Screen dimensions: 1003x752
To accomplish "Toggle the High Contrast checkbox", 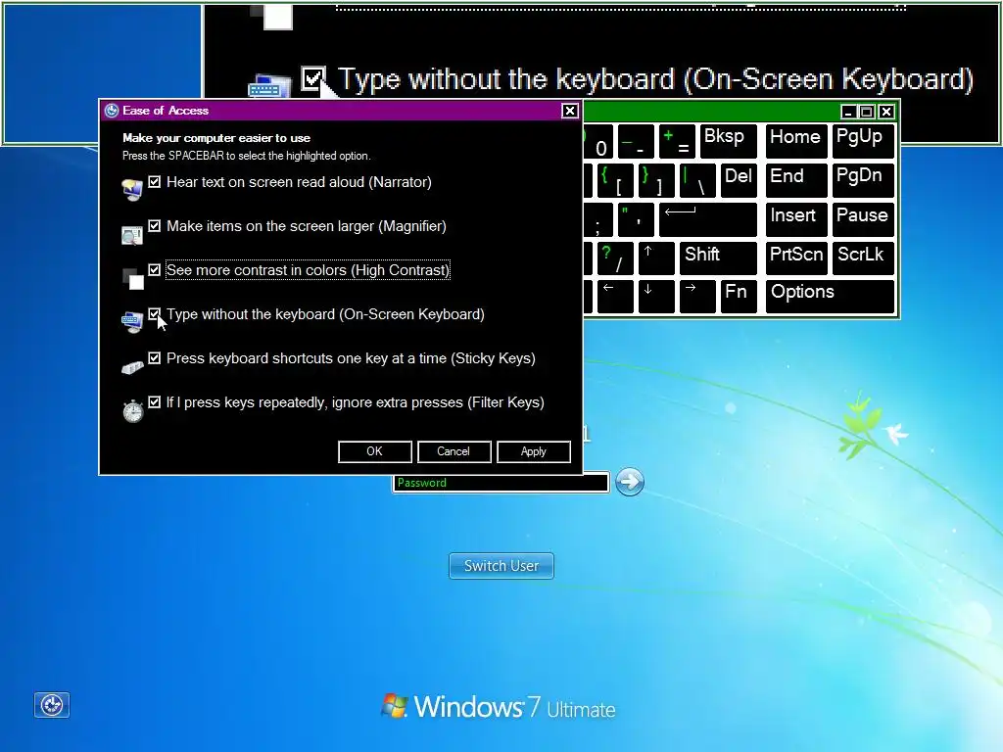I will click(154, 270).
